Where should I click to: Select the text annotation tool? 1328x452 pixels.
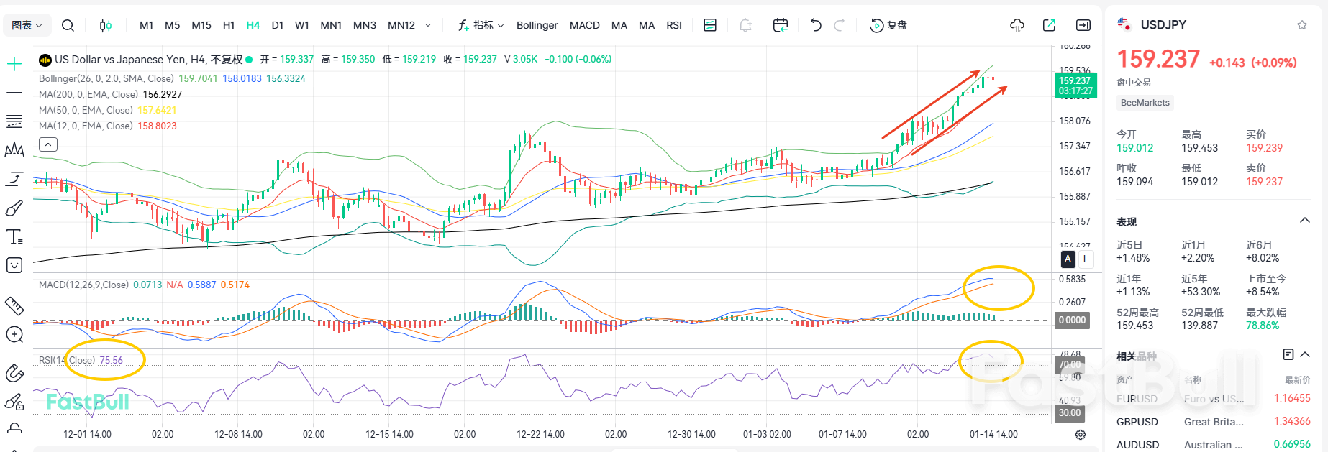click(14, 237)
